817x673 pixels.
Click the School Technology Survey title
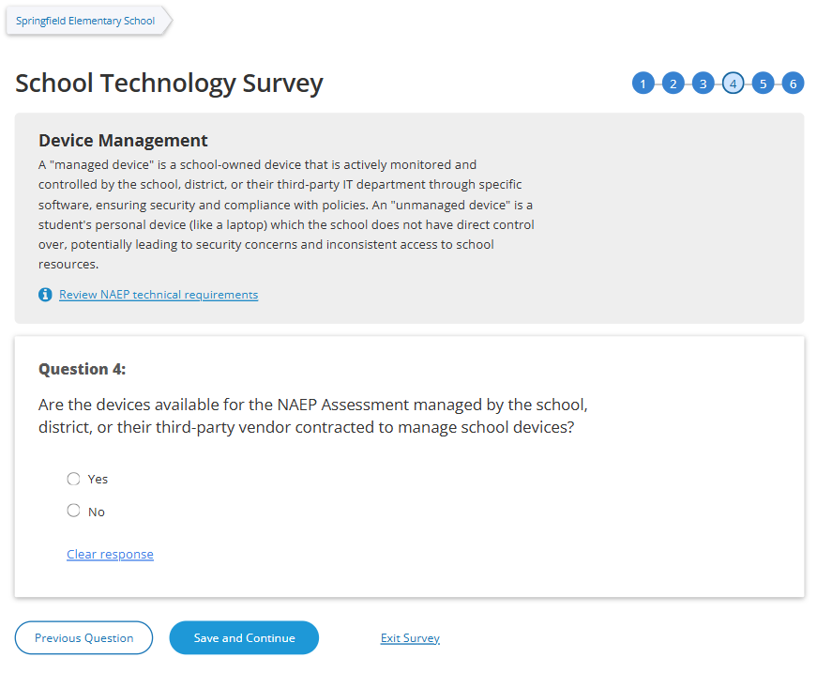(x=169, y=84)
